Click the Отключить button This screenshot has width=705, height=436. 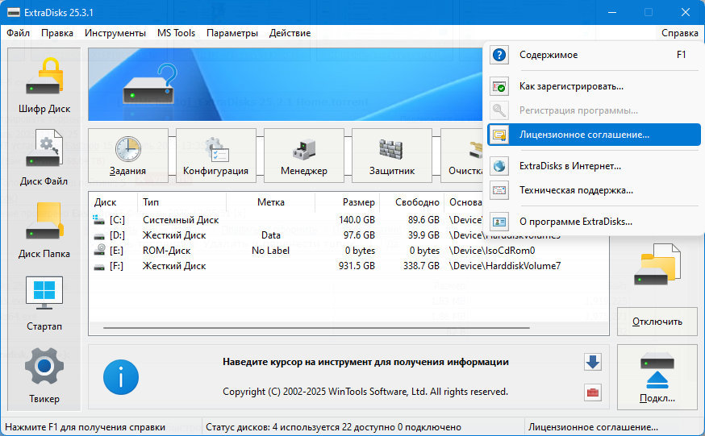click(657, 322)
